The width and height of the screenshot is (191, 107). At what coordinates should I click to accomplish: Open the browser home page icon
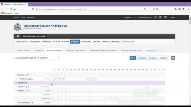[15, 9]
